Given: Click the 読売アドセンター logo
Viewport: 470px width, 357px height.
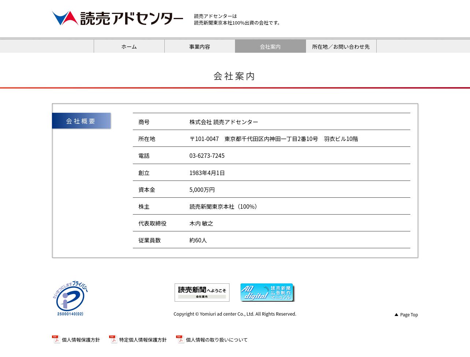Looking at the screenshot, I should coord(117,18).
